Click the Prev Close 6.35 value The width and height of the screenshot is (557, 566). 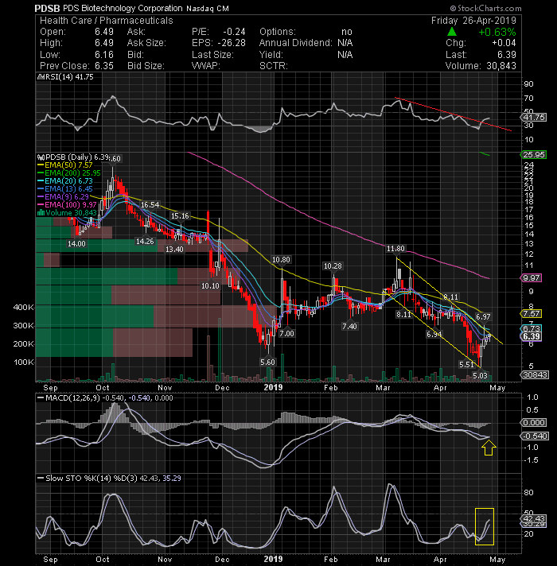pyautogui.click(x=104, y=66)
